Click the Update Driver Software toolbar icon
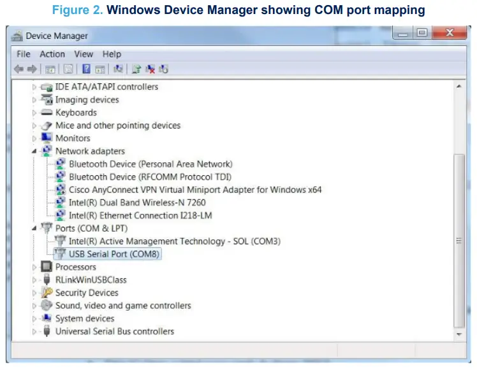Image resolution: width=477 pixels, height=370 pixels. click(136, 69)
